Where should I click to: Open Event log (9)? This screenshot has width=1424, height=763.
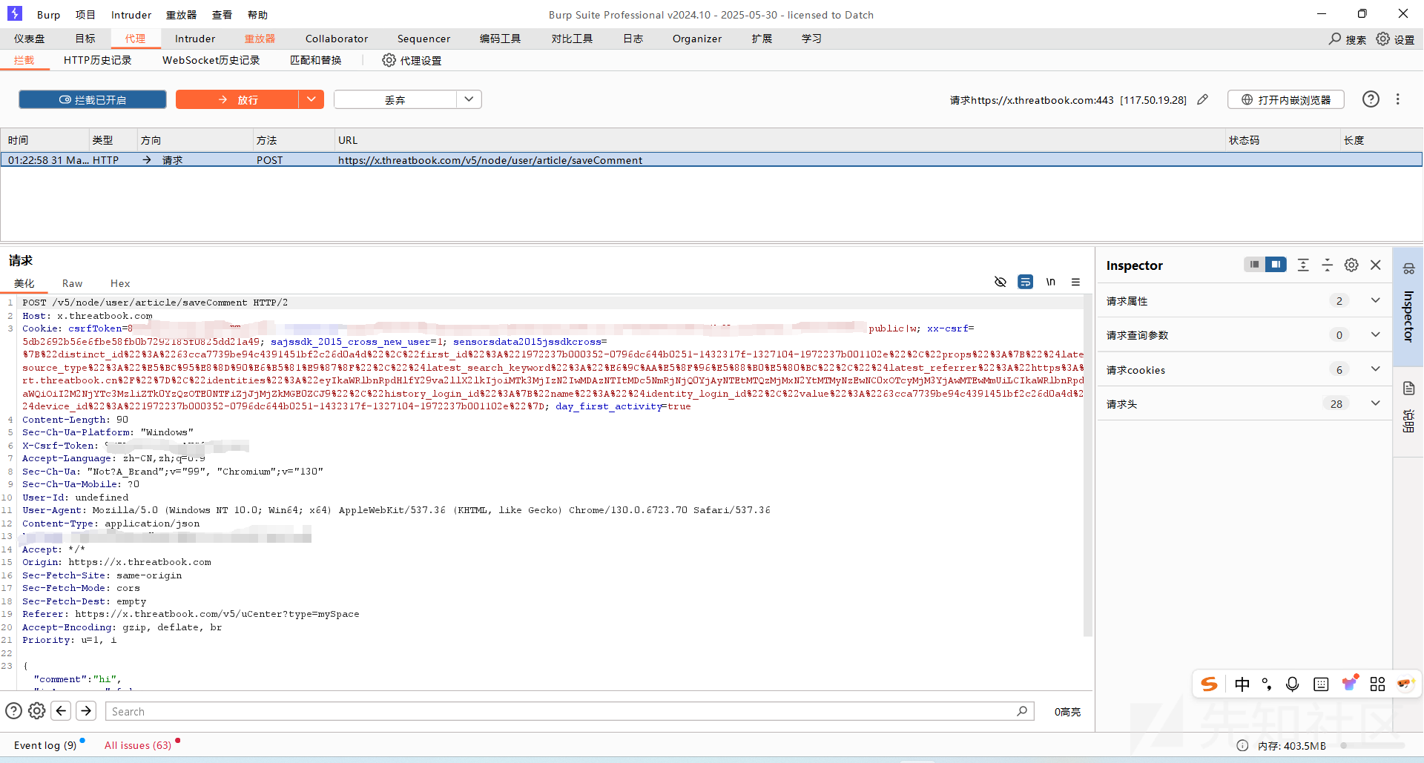(45, 745)
